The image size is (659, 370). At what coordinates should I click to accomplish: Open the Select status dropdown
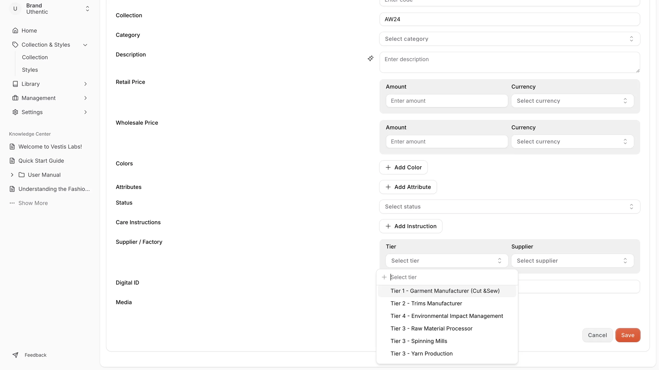(x=510, y=207)
